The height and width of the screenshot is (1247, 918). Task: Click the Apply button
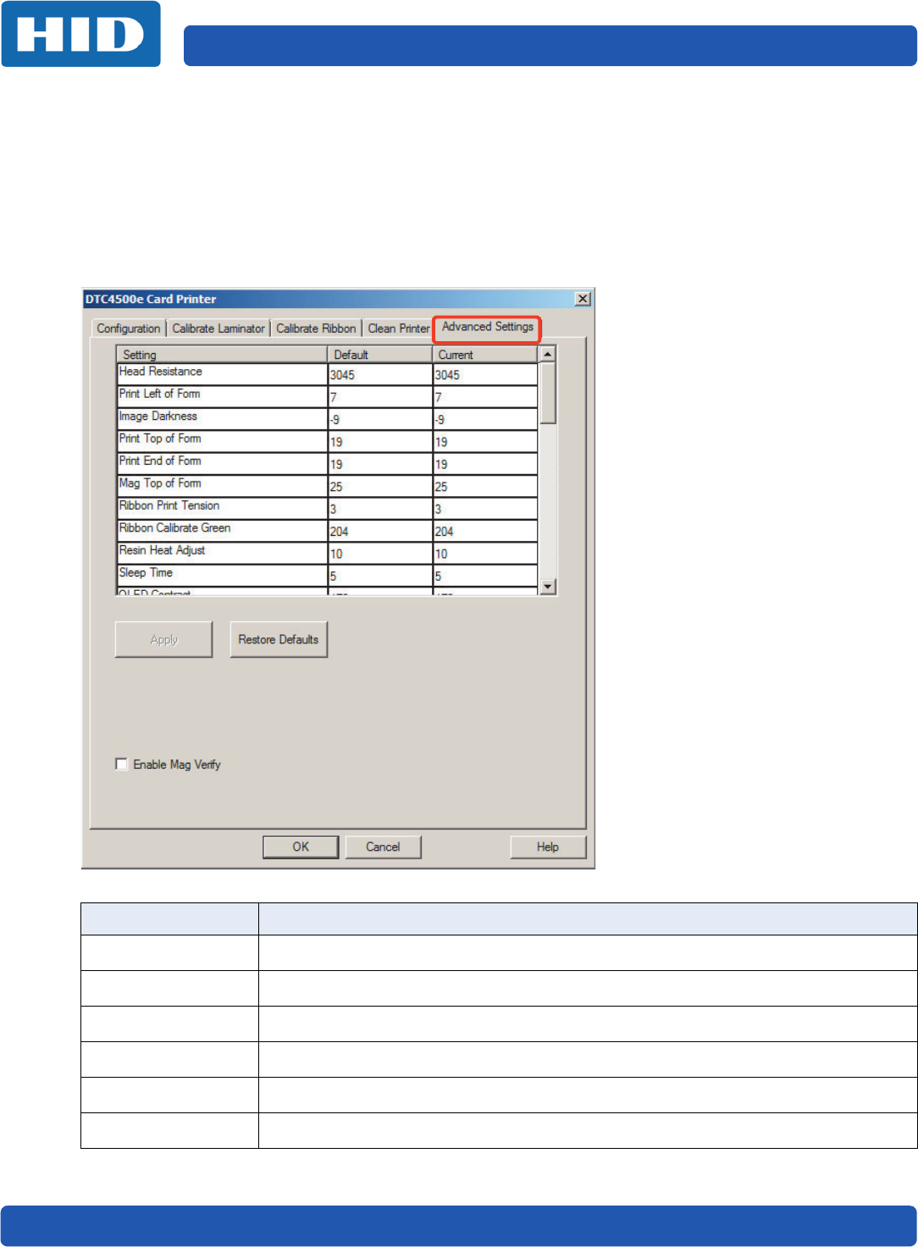tap(163, 639)
